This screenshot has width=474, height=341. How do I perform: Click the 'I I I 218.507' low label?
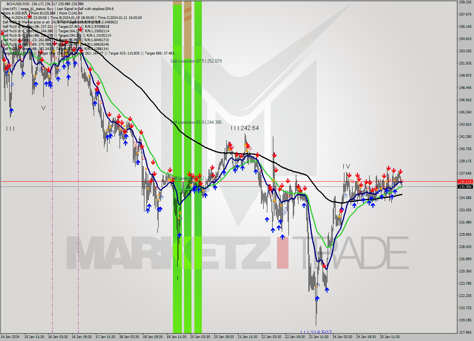pyautogui.click(x=316, y=332)
